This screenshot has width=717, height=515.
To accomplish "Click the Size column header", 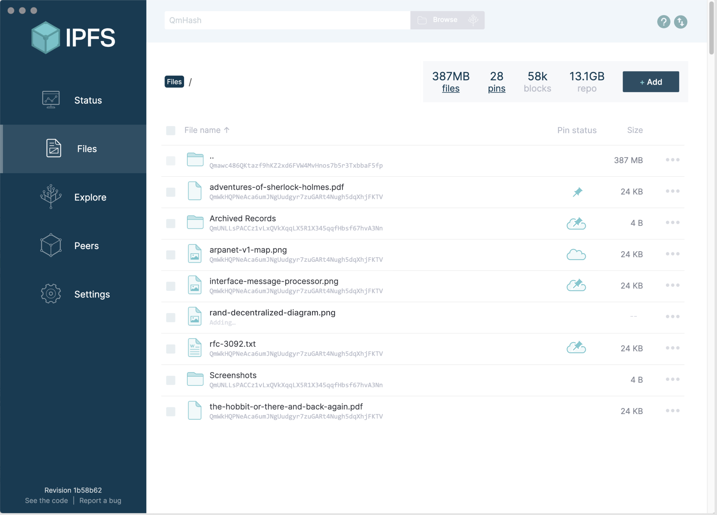I will click(635, 130).
